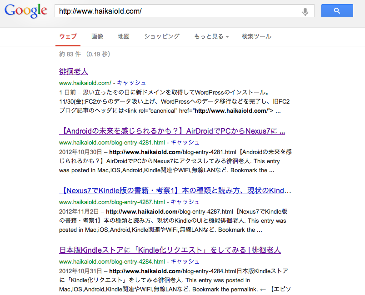The image size is (365, 295).
Task: Open the 徘徊老人 result title
Action: tap(74, 71)
